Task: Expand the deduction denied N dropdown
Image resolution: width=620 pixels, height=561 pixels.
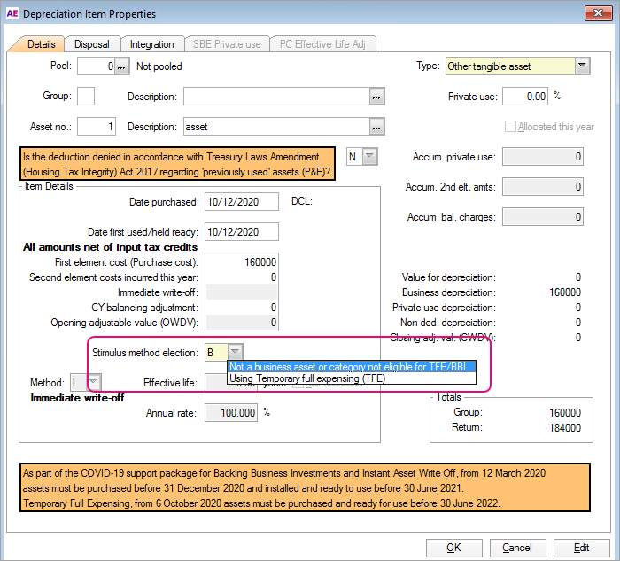Action: 369,157
